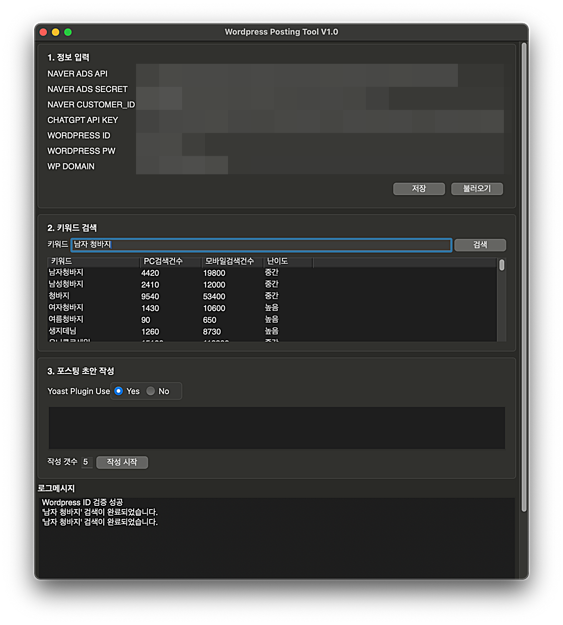
Task: Click the 저장 save button
Action: pyautogui.click(x=418, y=189)
